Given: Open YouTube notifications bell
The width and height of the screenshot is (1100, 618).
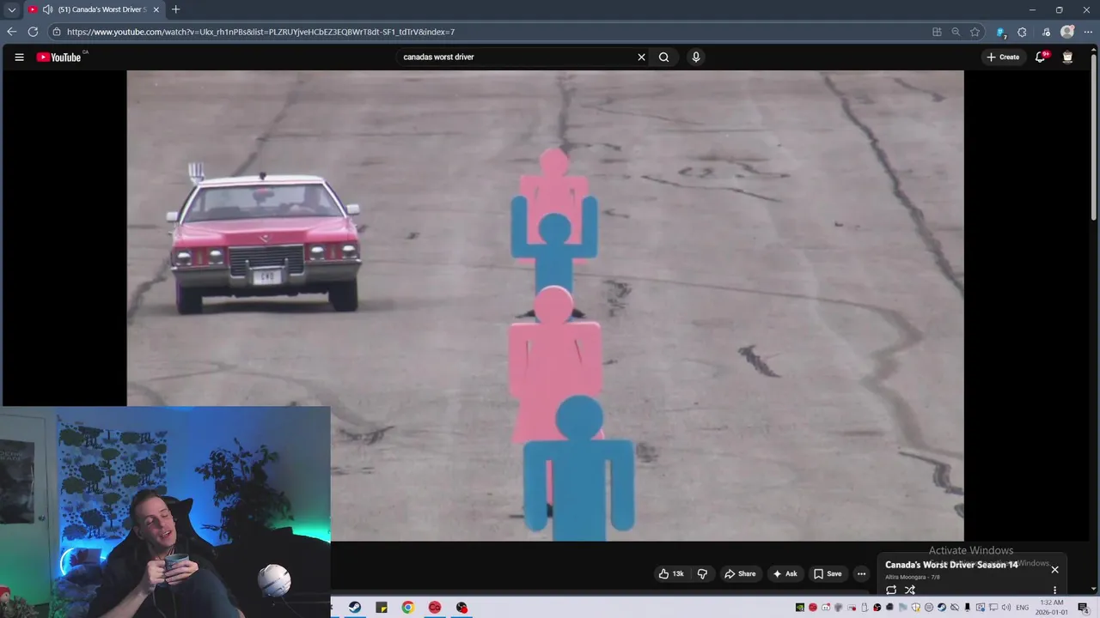Looking at the screenshot, I should click(1041, 58).
